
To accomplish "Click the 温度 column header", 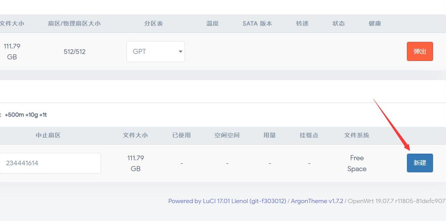I will 212,24.
